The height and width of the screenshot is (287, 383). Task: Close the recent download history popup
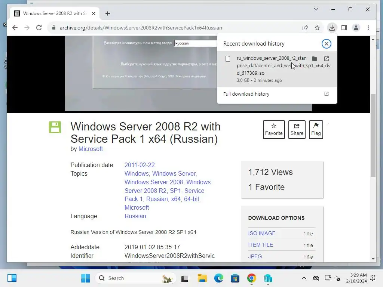[326, 44]
